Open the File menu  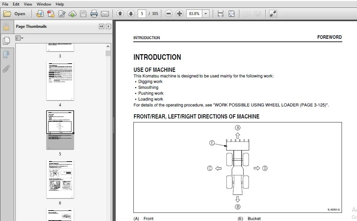click(x=5, y=4)
